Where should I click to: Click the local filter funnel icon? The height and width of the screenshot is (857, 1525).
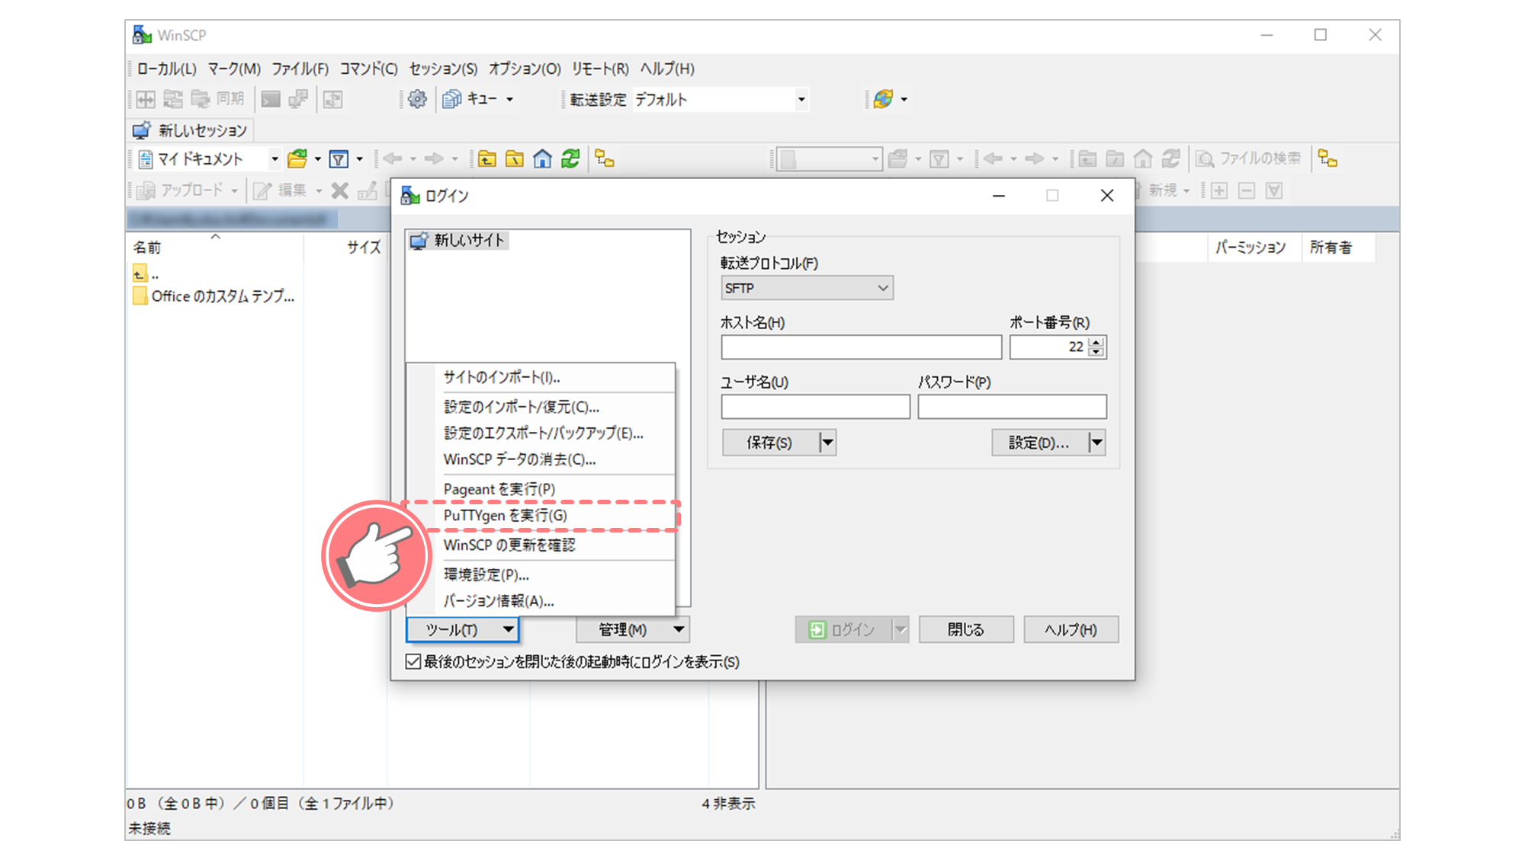(x=339, y=159)
